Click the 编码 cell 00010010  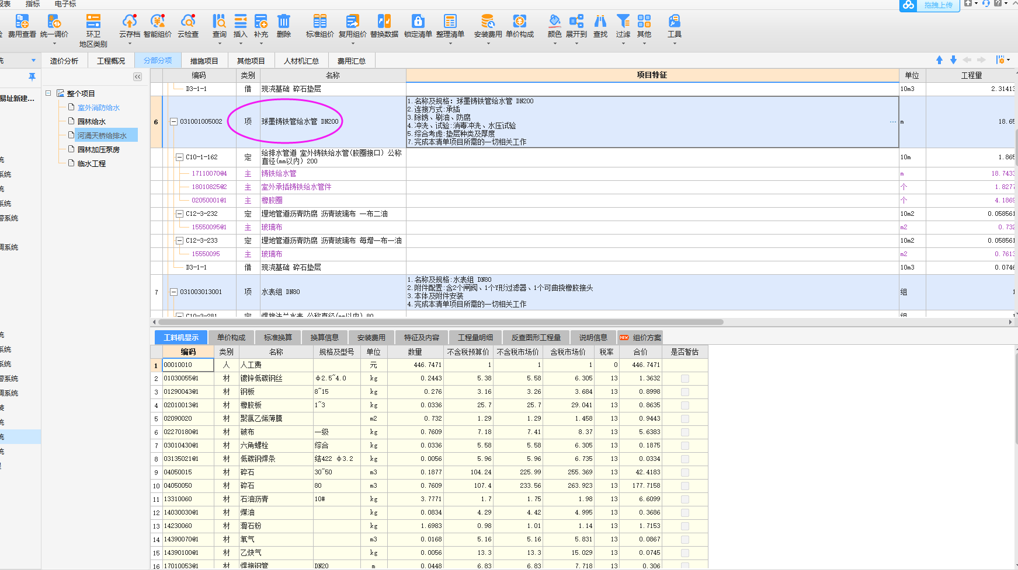point(188,365)
